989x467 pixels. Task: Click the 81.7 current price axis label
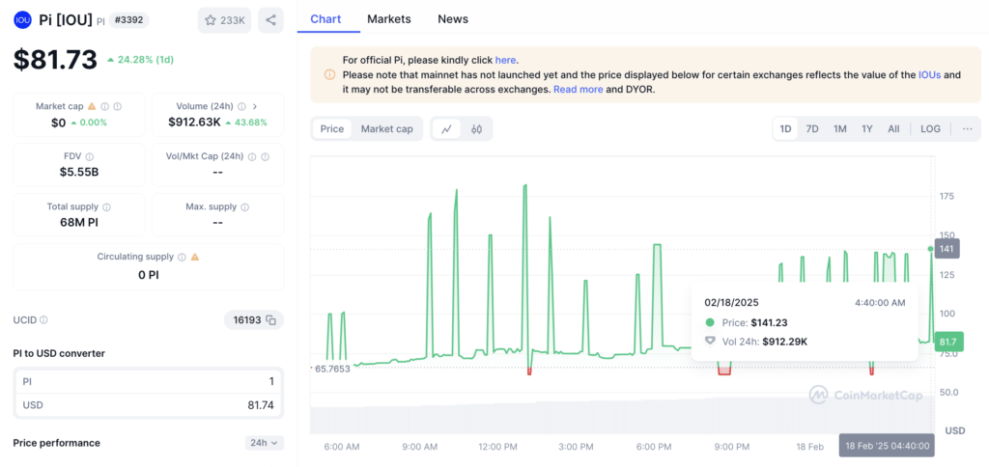[x=948, y=341]
